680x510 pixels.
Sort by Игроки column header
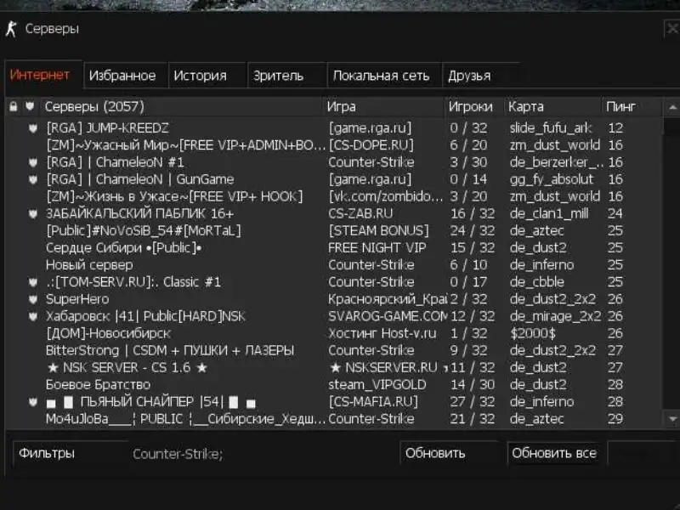(x=474, y=107)
